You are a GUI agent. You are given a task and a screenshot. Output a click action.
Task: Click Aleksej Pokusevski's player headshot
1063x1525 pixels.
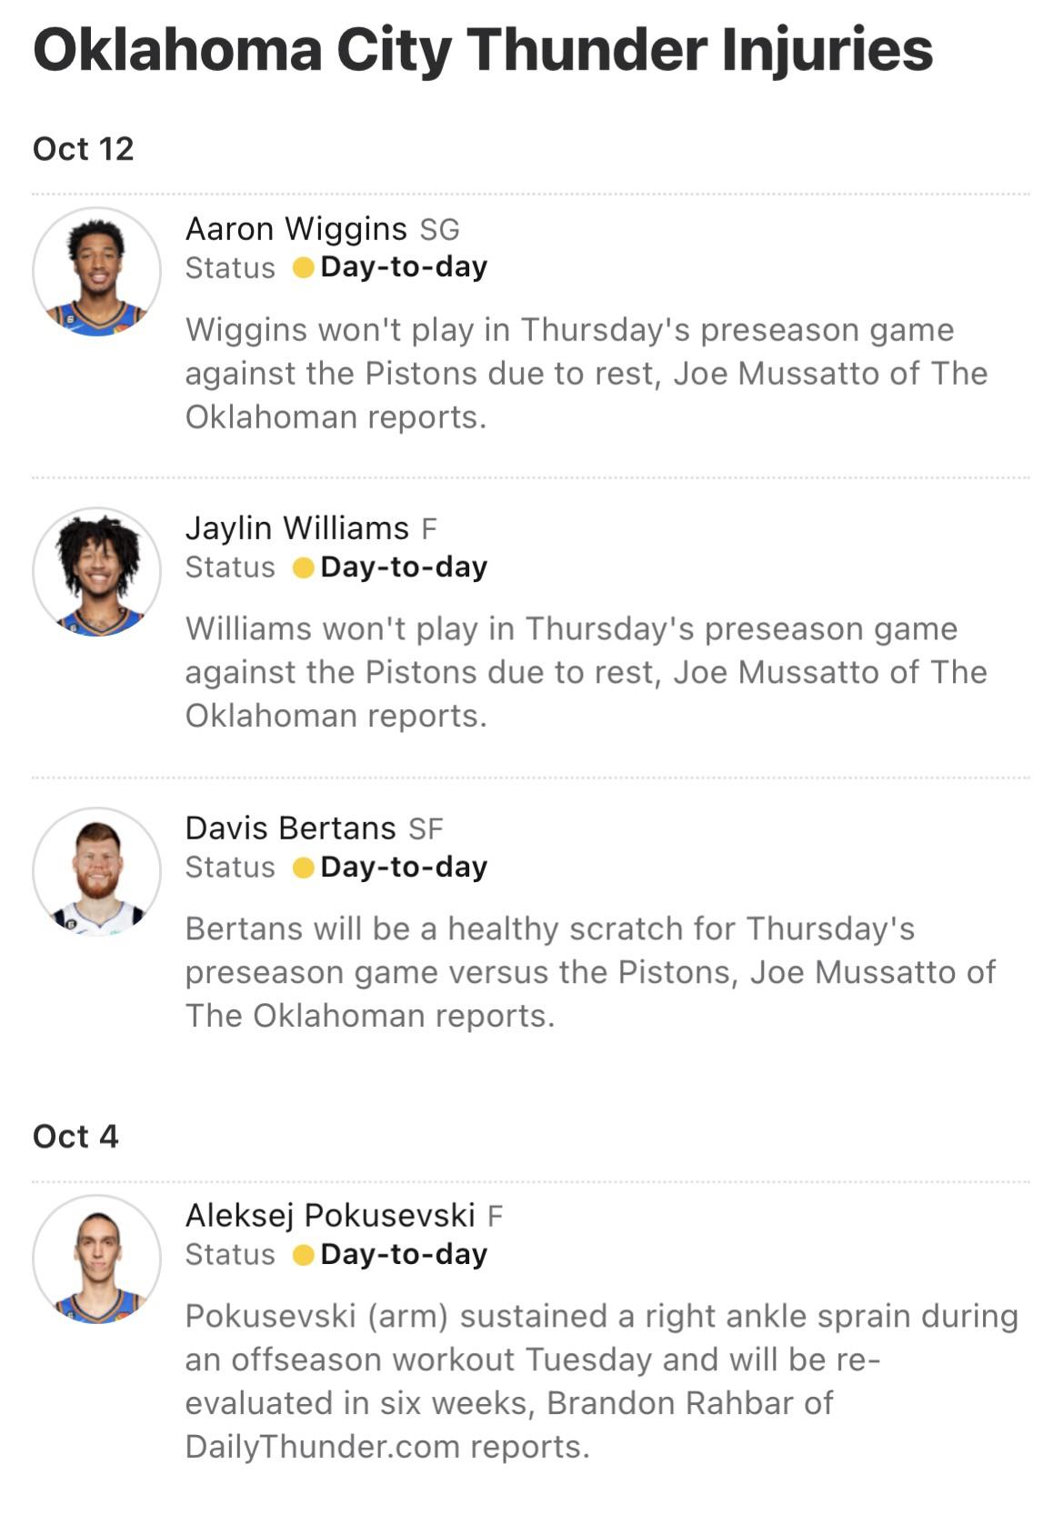tap(96, 1259)
